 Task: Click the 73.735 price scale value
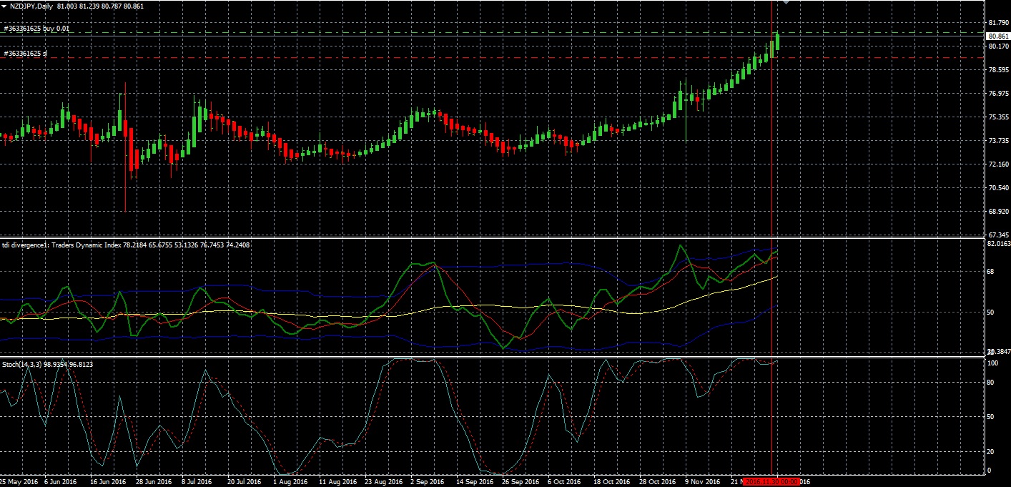click(x=997, y=141)
